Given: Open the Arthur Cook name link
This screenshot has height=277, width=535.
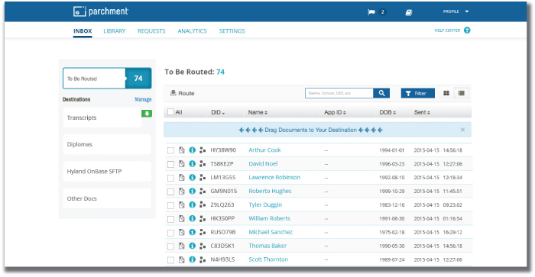Looking at the screenshot, I should pos(264,150).
